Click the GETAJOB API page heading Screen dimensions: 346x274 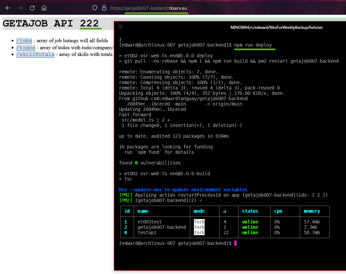[x=50, y=23]
